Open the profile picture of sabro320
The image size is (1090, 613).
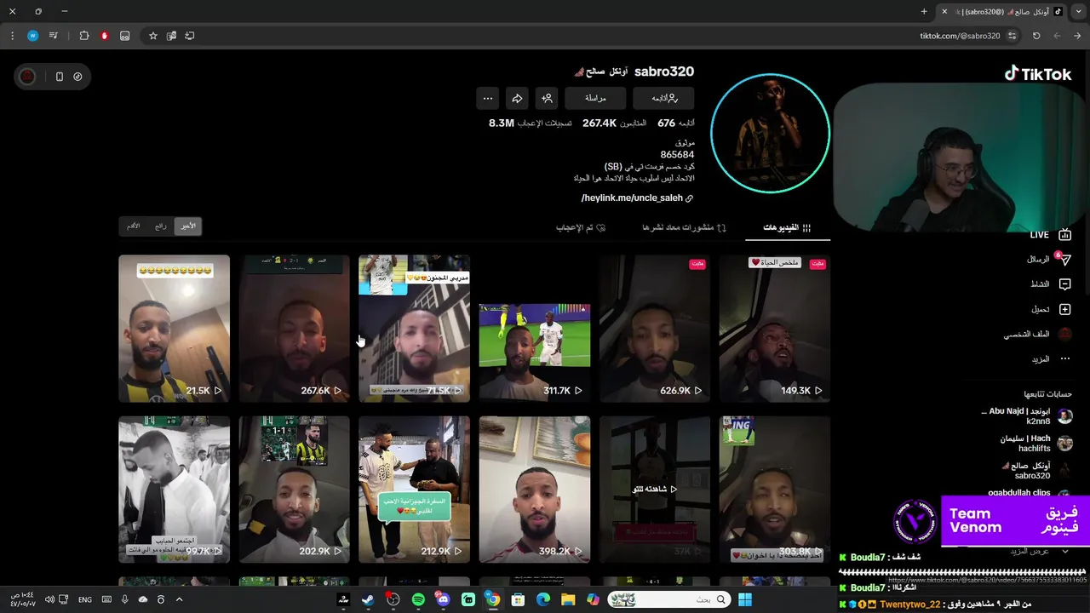pos(770,133)
